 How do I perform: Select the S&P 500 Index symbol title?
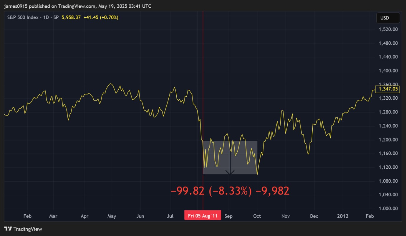[x=23, y=18]
